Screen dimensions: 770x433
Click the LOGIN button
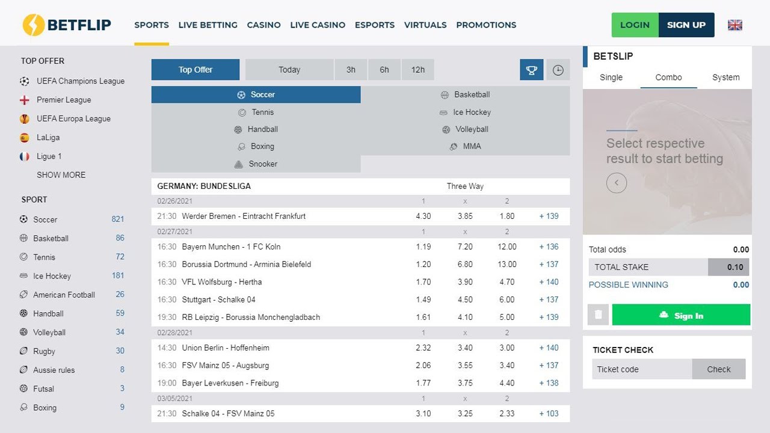(x=635, y=25)
